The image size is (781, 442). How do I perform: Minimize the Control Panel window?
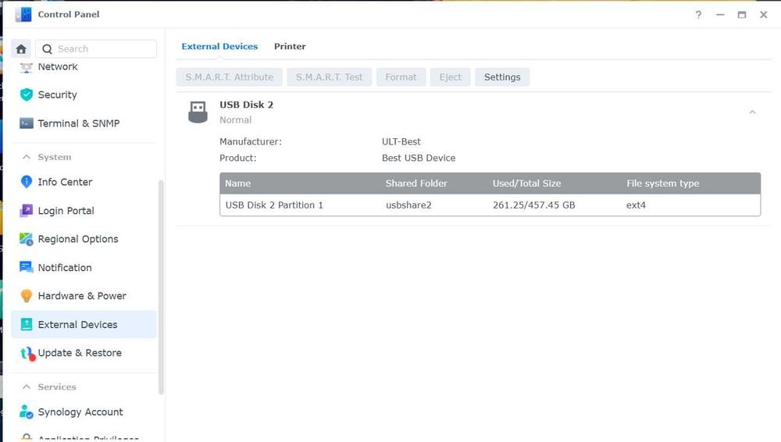[x=720, y=15]
